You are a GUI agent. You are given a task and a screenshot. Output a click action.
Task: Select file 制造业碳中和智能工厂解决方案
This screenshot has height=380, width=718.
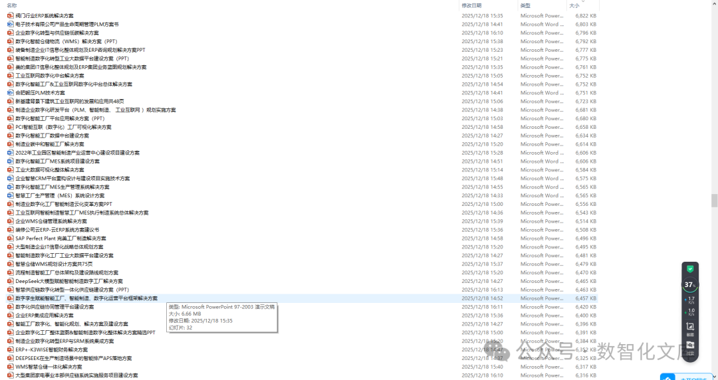tap(49, 144)
